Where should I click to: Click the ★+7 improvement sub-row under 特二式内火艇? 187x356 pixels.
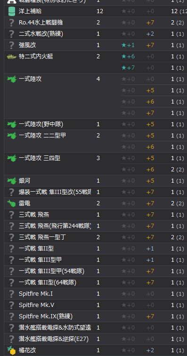point(128,68)
